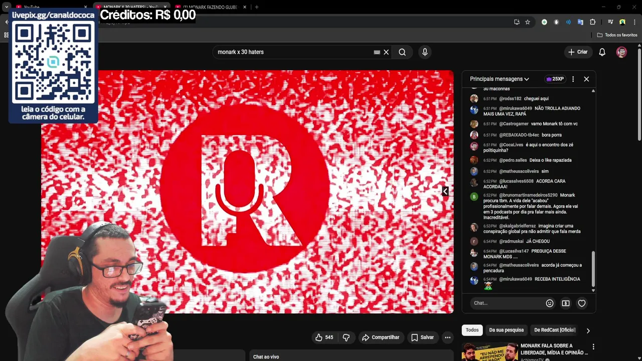Viewport: 642px width, 361px height.
Task: Select the Todos filter chip
Action: (x=472, y=330)
